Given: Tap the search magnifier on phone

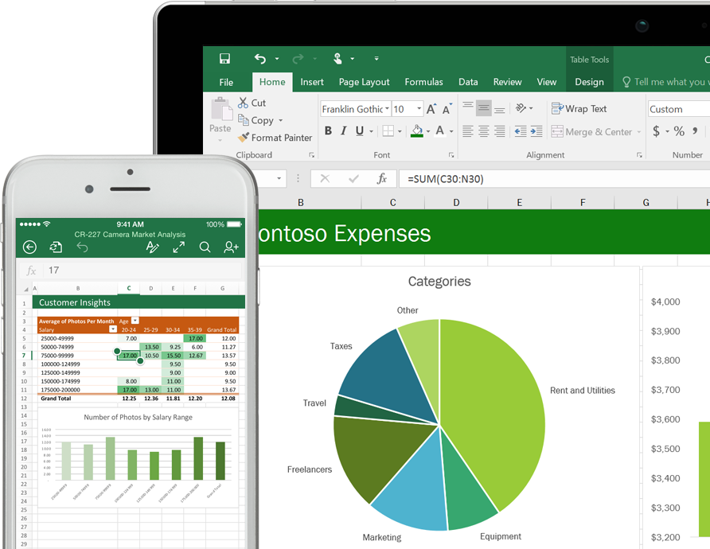Looking at the screenshot, I should pos(205,247).
